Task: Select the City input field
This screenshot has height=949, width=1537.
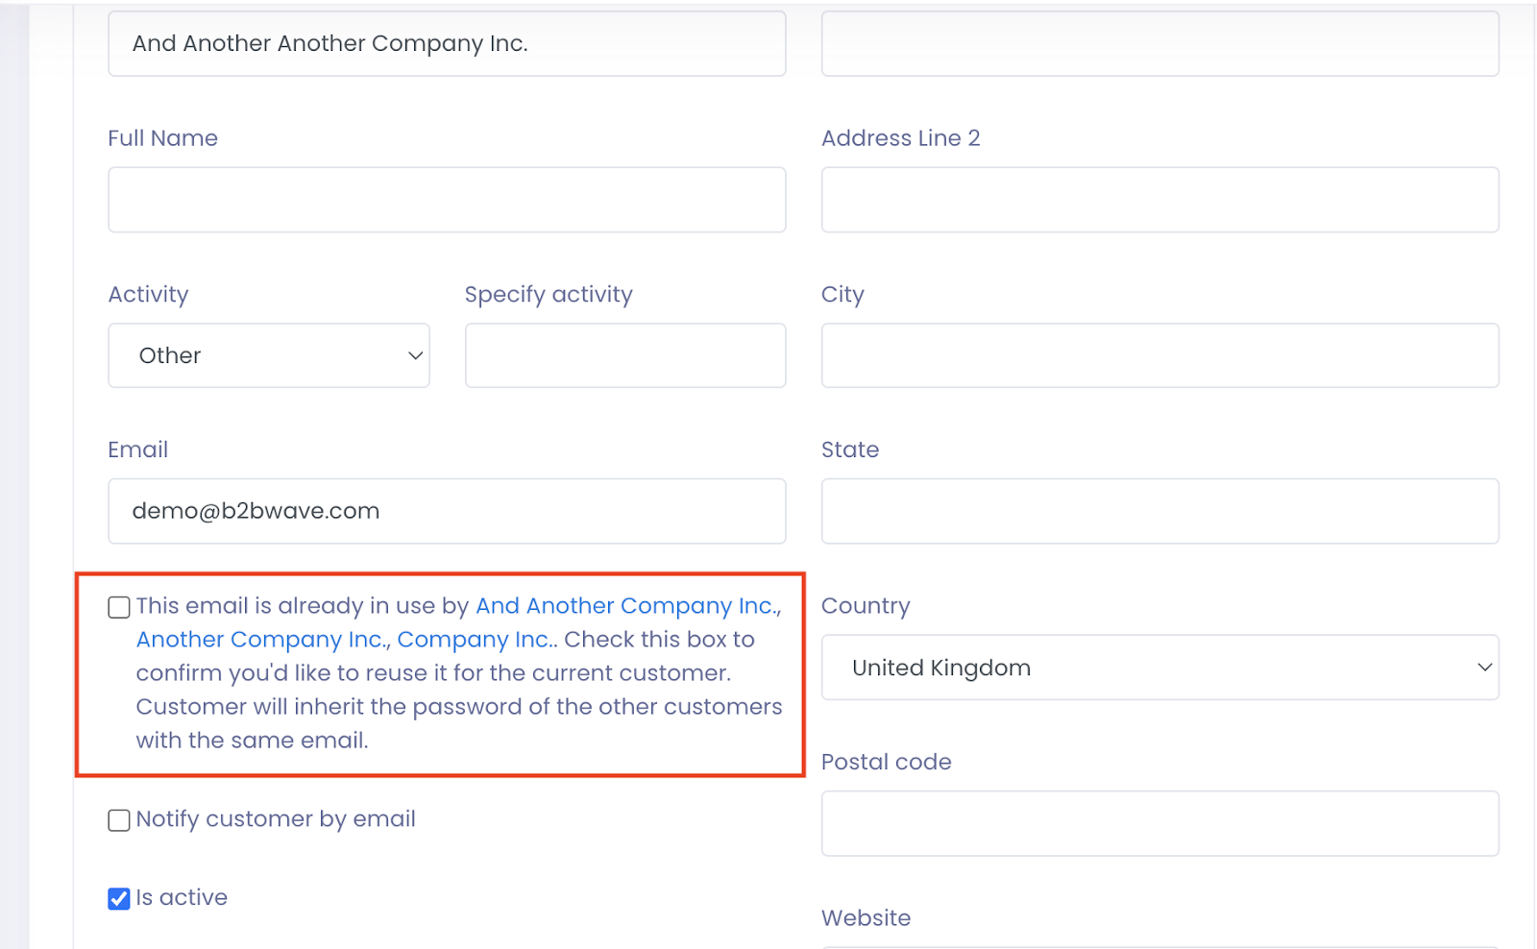Action: (1159, 355)
